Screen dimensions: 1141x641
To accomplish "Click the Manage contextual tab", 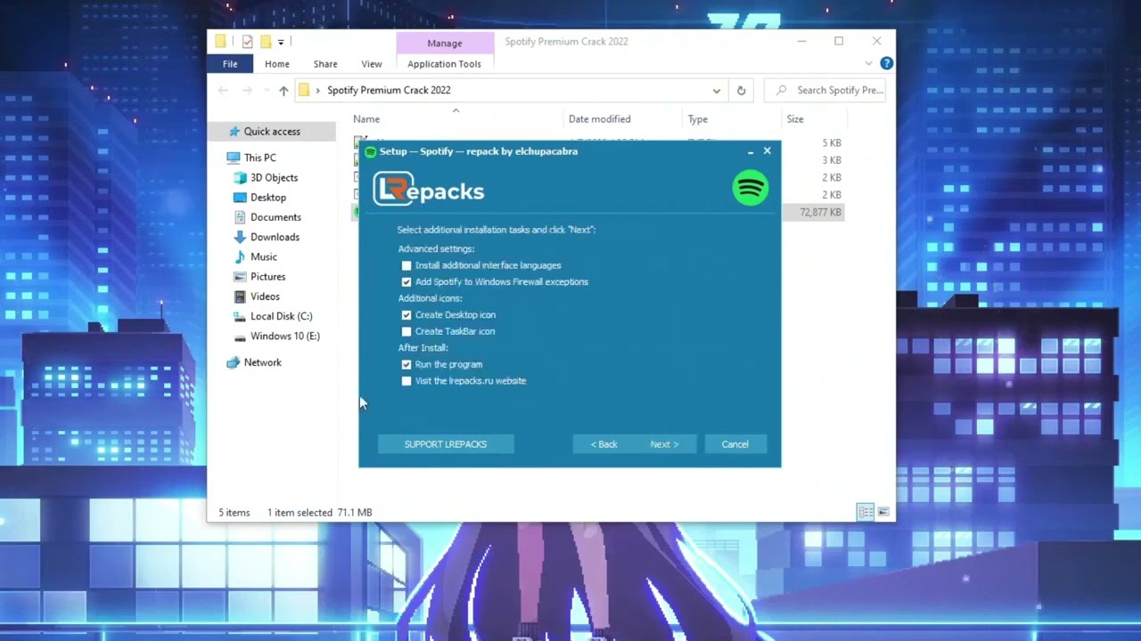I will pyautogui.click(x=445, y=43).
